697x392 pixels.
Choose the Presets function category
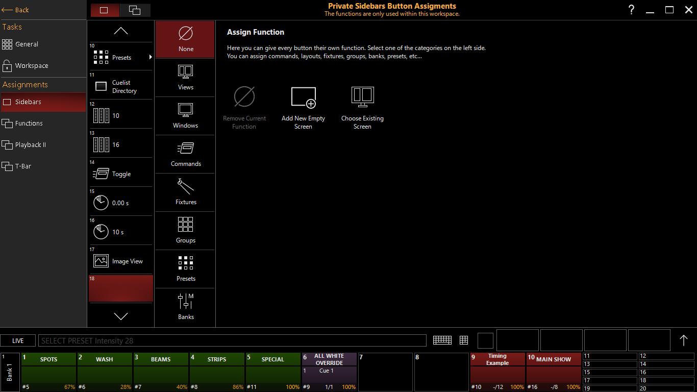pos(185,269)
